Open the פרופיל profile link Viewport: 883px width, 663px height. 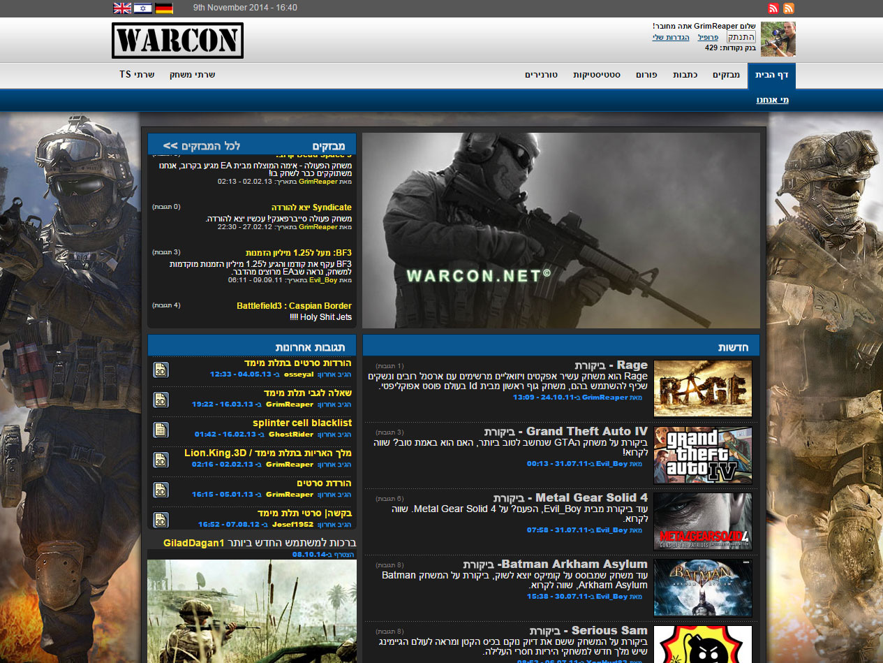point(708,37)
